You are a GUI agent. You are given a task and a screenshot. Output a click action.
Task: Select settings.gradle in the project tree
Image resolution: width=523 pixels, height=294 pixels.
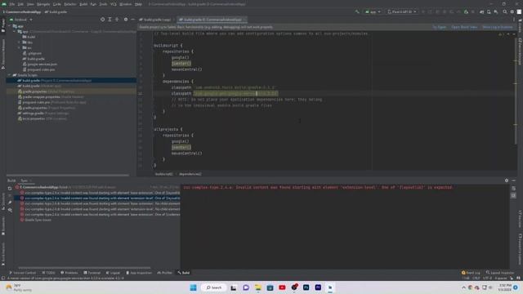pos(71,114)
